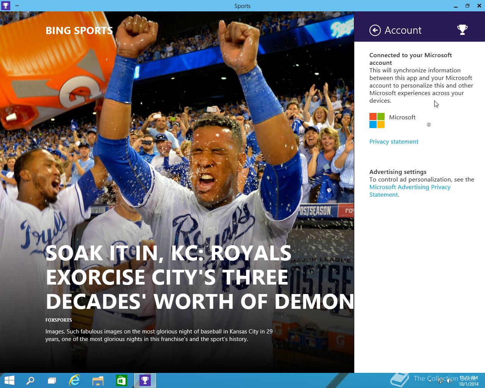Screen dimensions: 485x388
Task: Open the Sports app icon in title bar
Action: pos(5,6)
